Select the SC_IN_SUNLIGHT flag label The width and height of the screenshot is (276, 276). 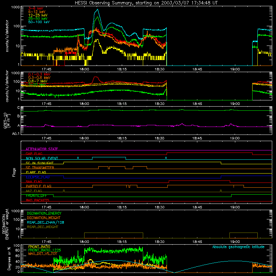(39, 163)
